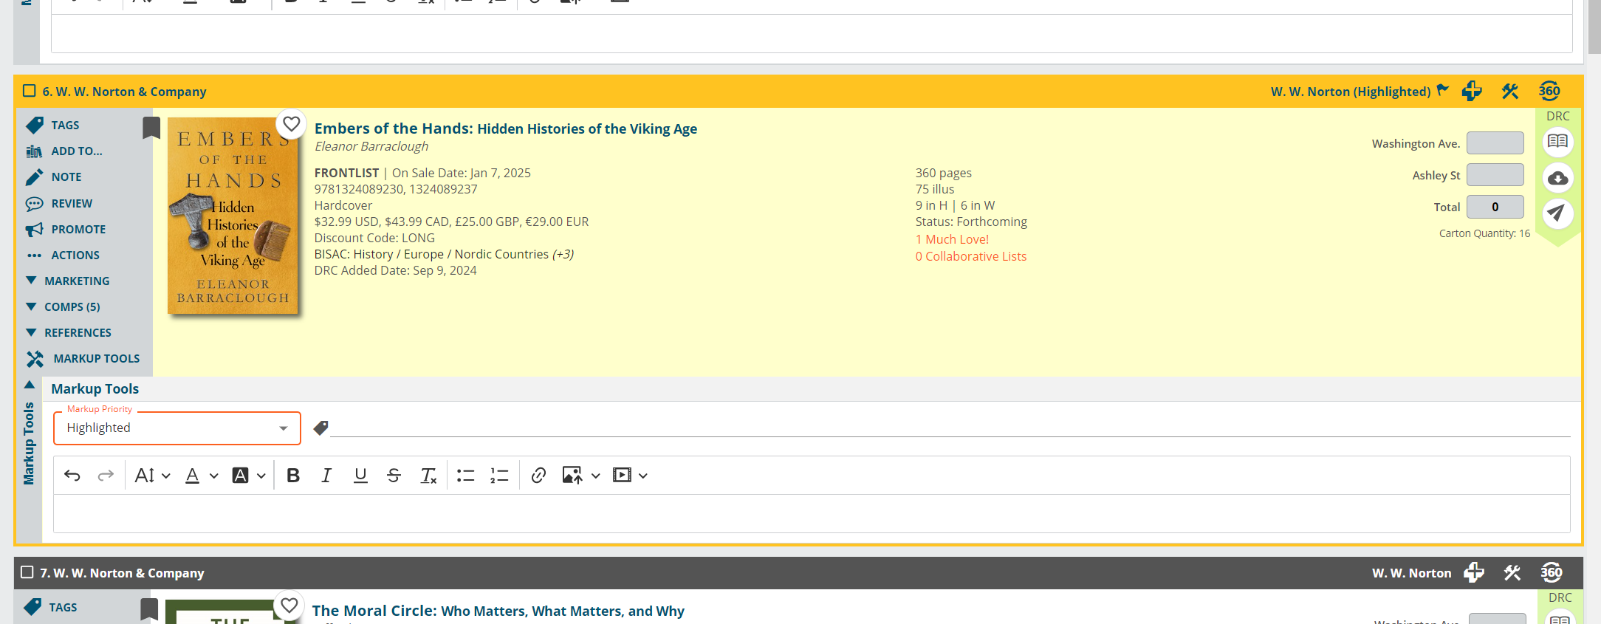Screen dimensions: 1601x624
Task: Add a Note to Embers of the Hands
Action: (54, 176)
